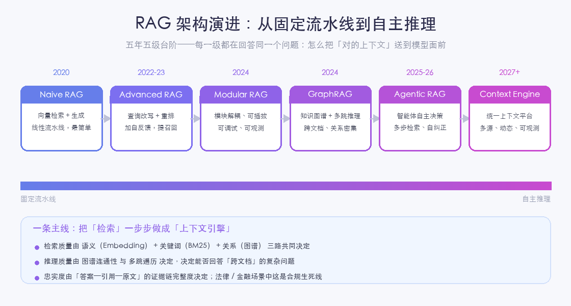This screenshot has height=306, width=571.
Task: Click the "Modular RAG" card header
Action: (241, 94)
